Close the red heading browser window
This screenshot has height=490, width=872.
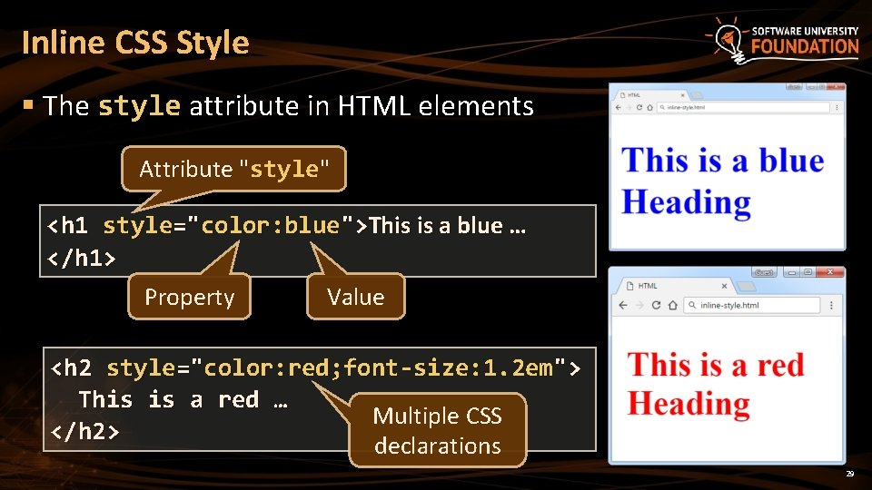[x=830, y=272]
